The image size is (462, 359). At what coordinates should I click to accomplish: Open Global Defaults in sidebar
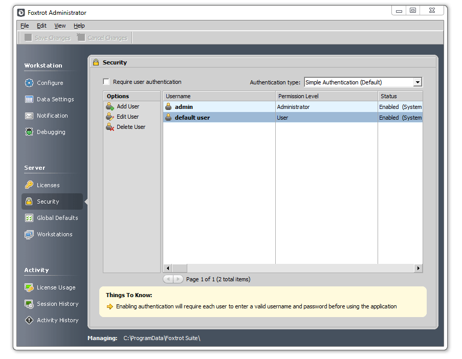tap(52, 218)
